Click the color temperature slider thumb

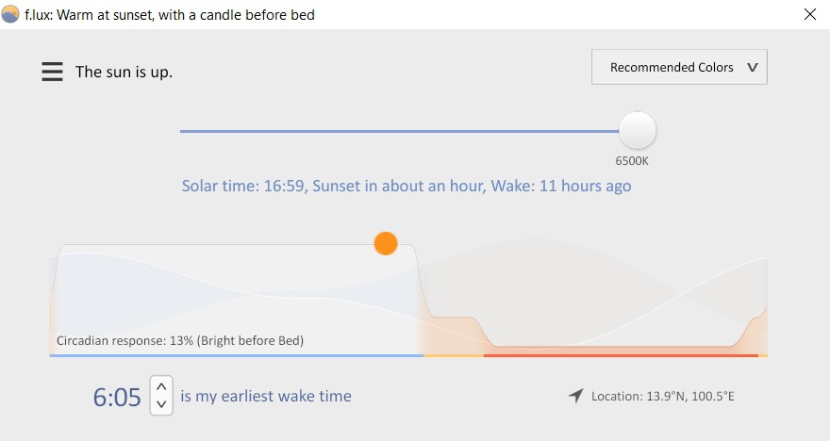pos(638,131)
